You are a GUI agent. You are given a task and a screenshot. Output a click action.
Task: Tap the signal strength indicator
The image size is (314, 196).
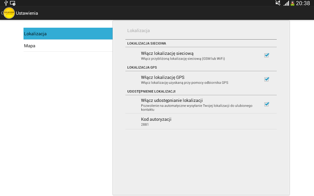tap(286, 3)
